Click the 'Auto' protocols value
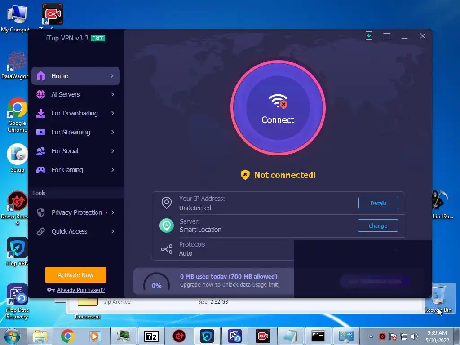Image resolution: width=460 pixels, height=345 pixels. tap(186, 253)
